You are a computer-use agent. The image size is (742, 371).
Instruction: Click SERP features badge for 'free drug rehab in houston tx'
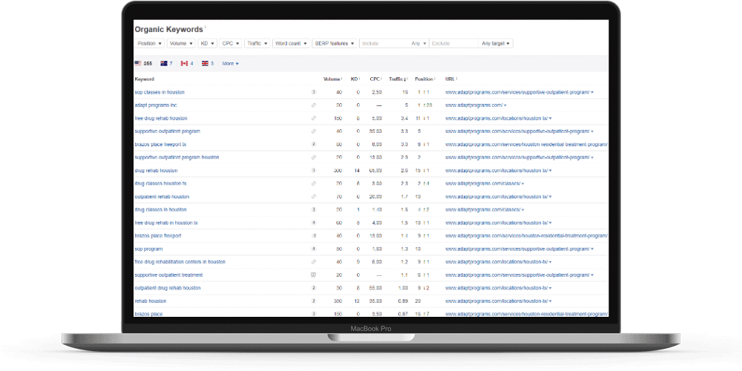pyautogui.click(x=313, y=223)
